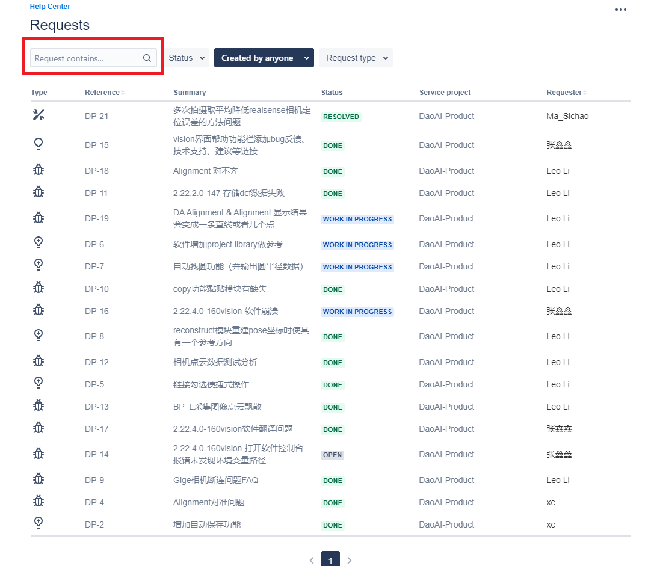Go to the previous page arrow
Screen dimensions: 660x566
(312, 560)
